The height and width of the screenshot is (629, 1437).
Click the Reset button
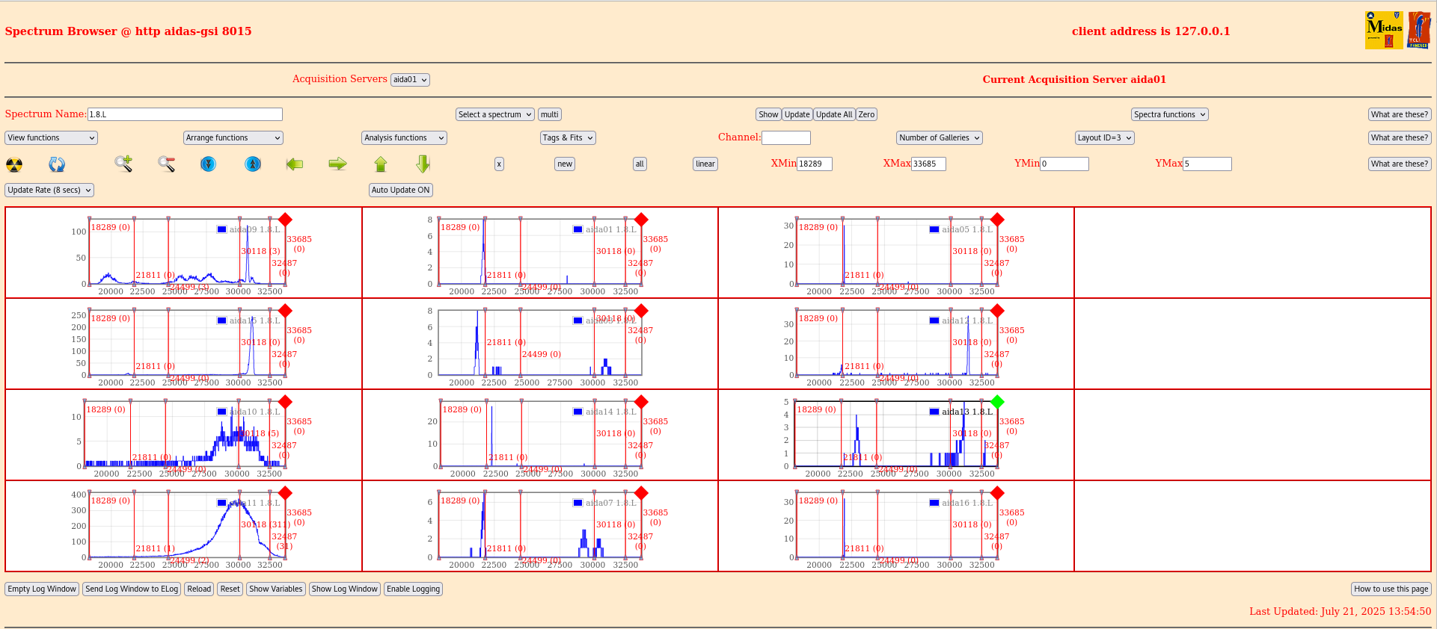230,589
